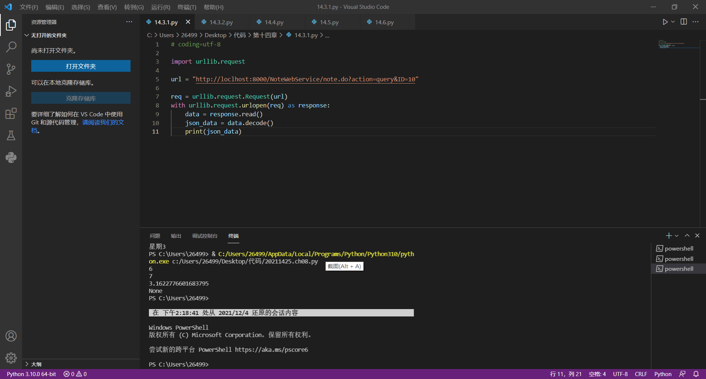Create a new terminal with plus icon
The width and height of the screenshot is (706, 379).
pos(668,235)
